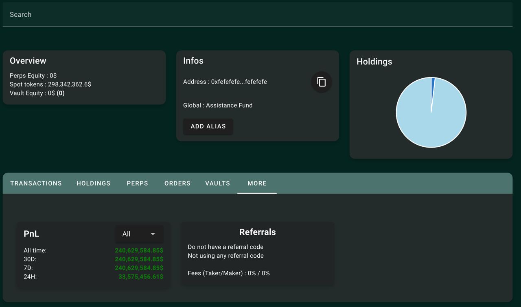Switch to the TRANSACTIONS tab
The height and width of the screenshot is (307, 521).
click(x=36, y=183)
